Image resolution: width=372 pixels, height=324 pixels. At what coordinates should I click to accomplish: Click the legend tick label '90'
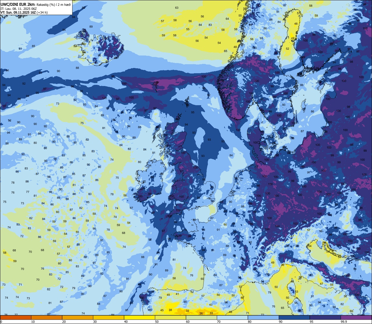click(x=280, y=322)
